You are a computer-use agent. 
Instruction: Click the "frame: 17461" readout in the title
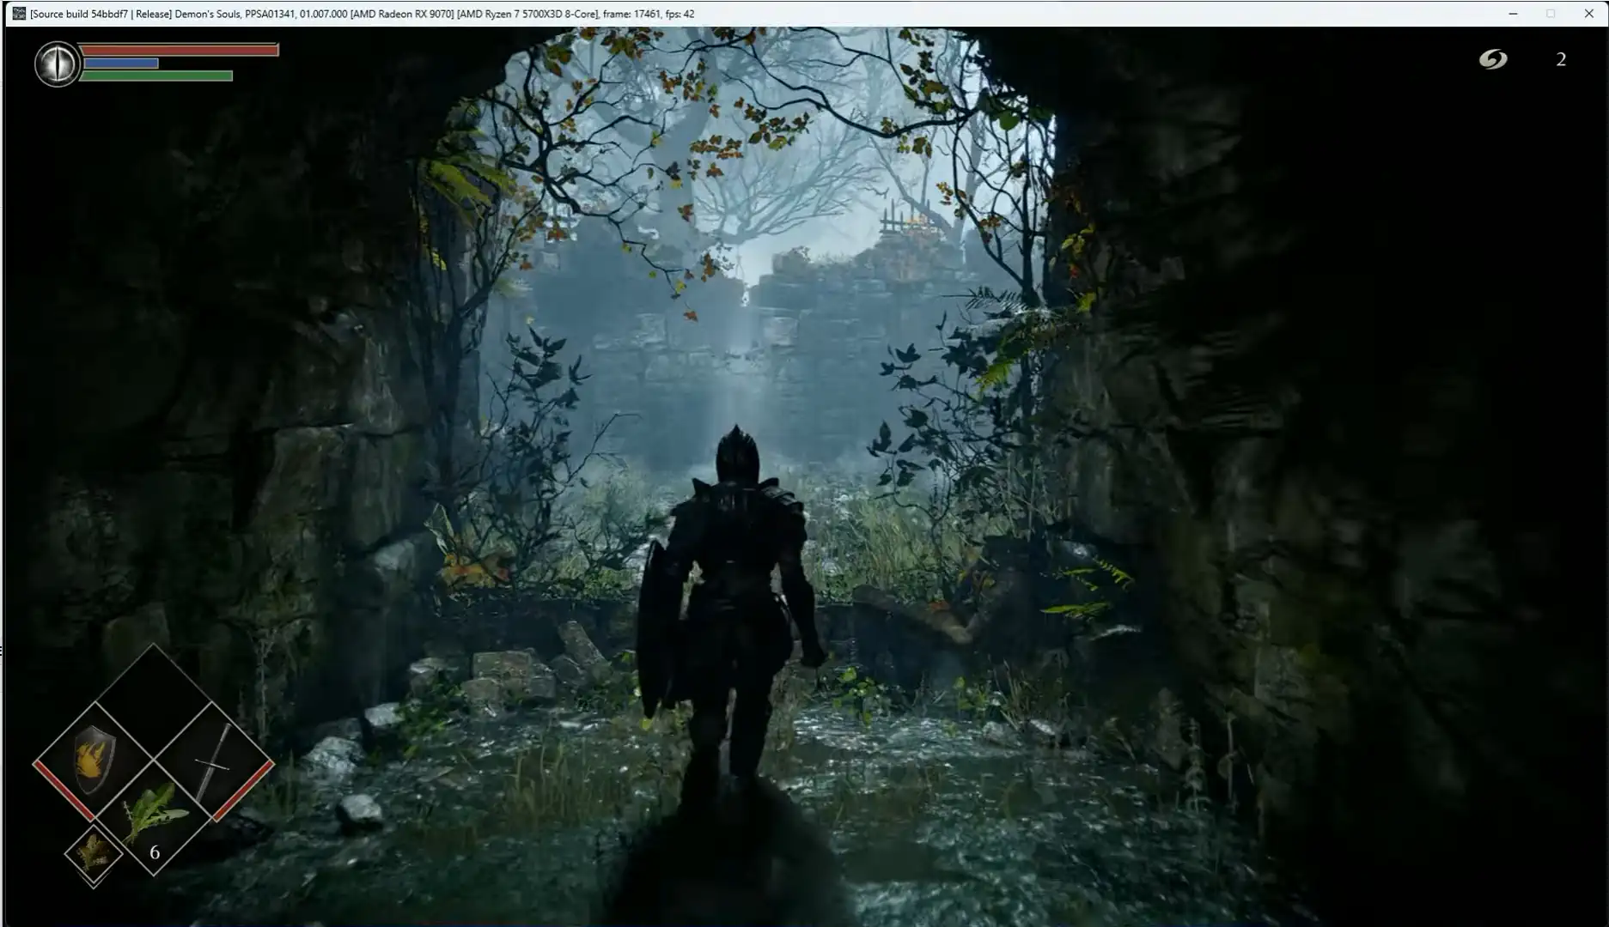click(x=630, y=14)
